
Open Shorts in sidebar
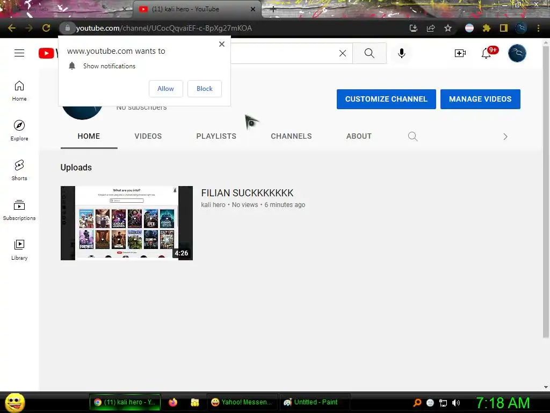tap(19, 170)
